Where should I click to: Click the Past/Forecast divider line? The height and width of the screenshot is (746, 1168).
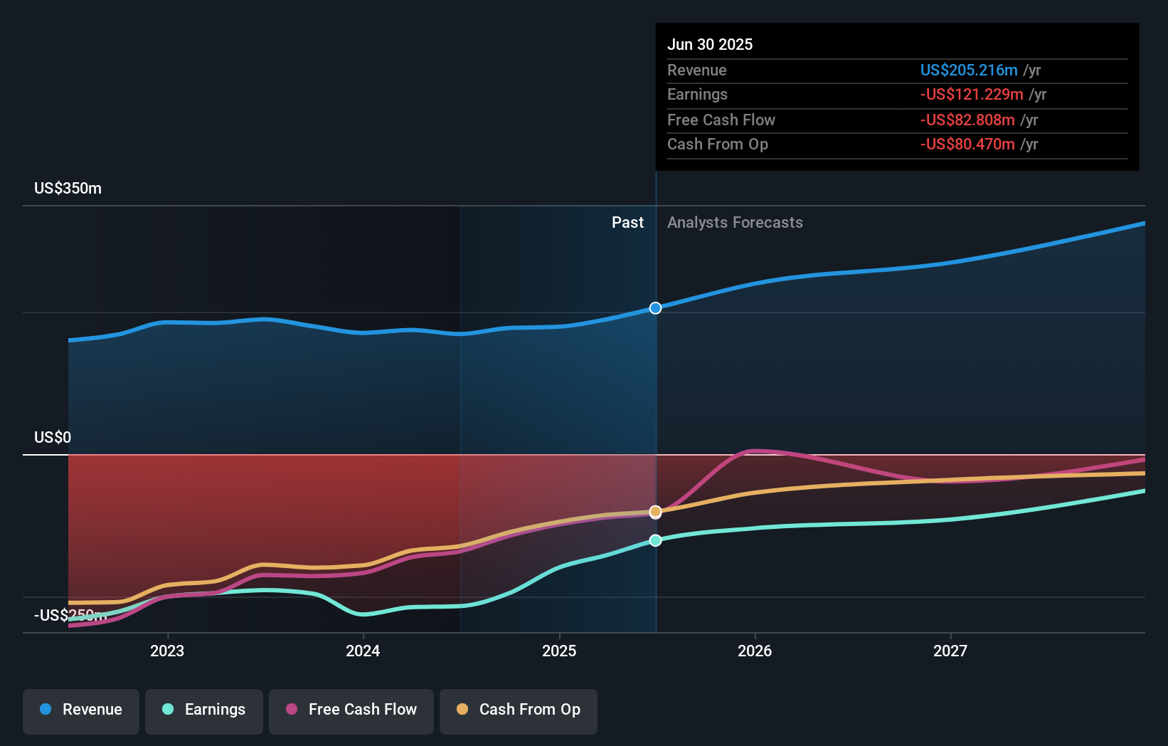pos(655,399)
